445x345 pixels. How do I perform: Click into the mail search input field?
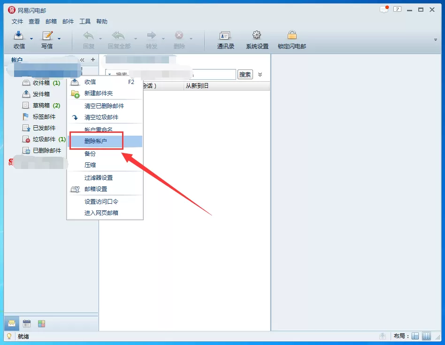click(x=170, y=75)
